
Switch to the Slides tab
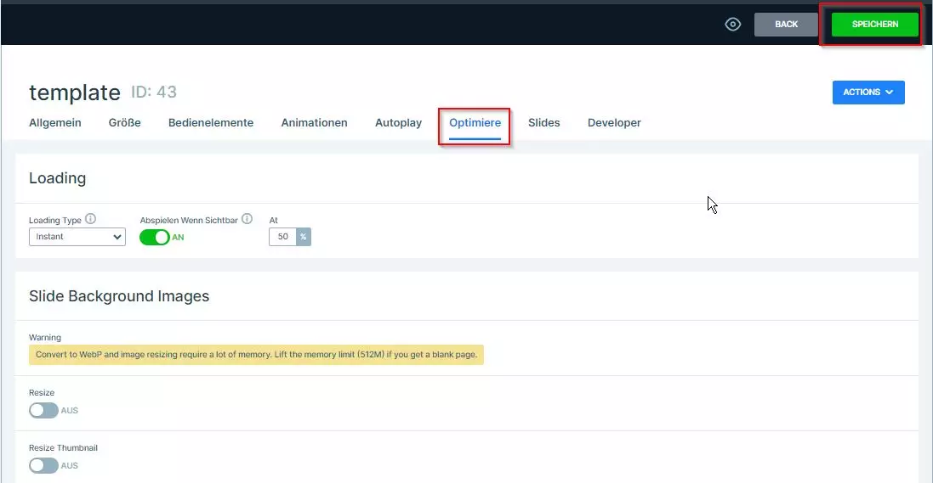click(x=543, y=123)
